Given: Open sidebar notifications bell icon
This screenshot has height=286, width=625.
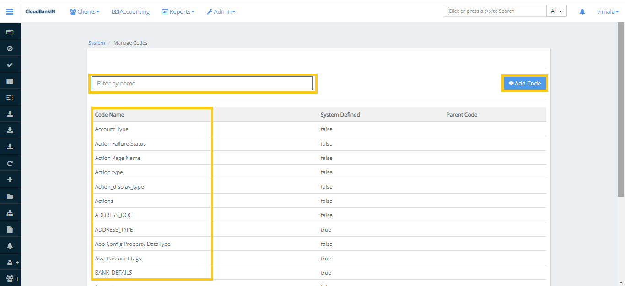Looking at the screenshot, I should [x=10, y=245].
